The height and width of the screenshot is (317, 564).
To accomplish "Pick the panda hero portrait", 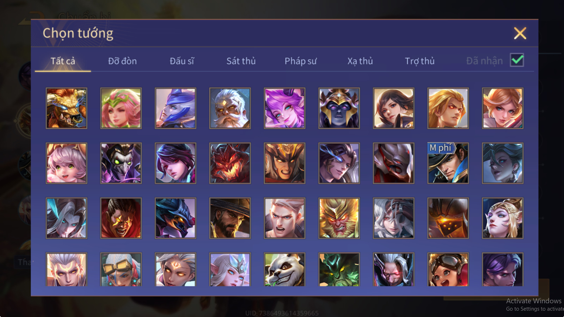I will [x=284, y=269].
